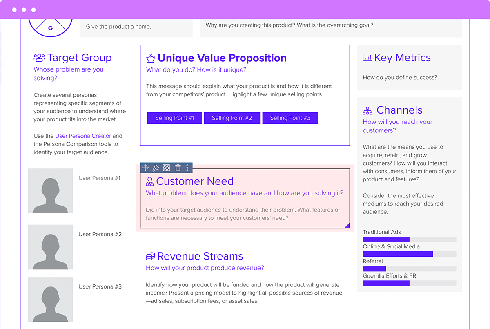Click the Revenue Streams coins icon
Image resolution: width=490 pixels, height=329 pixels.
150,257
